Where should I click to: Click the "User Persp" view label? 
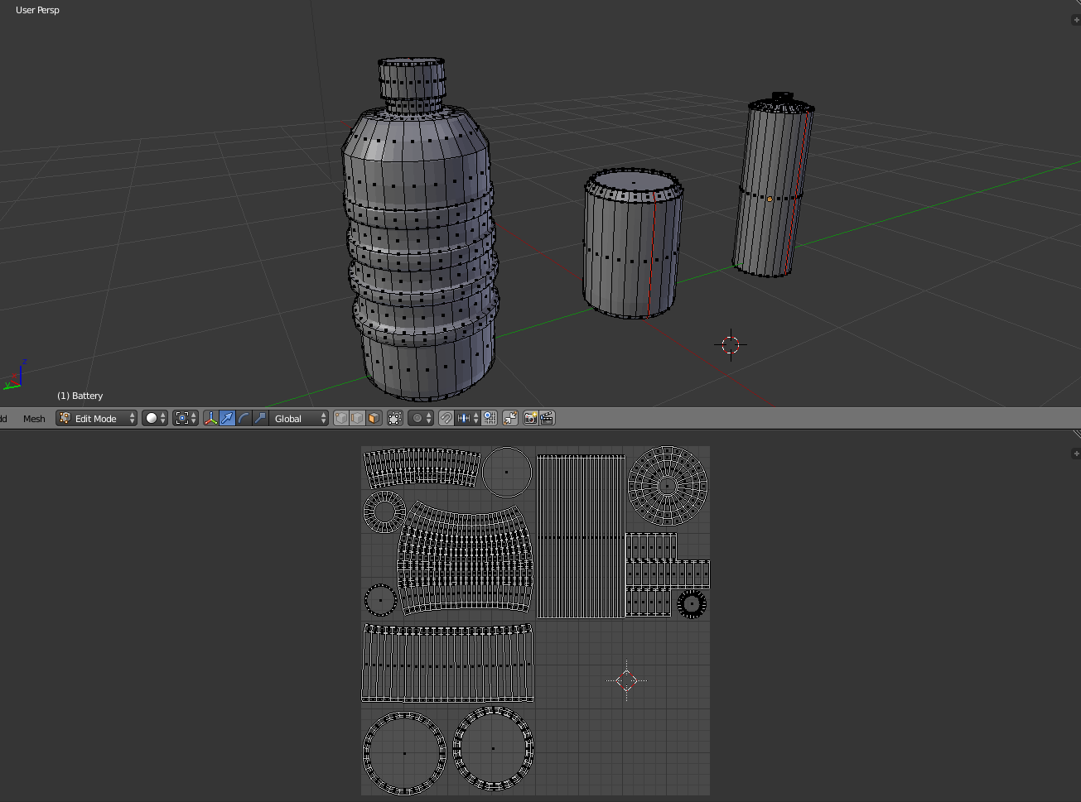click(x=37, y=10)
